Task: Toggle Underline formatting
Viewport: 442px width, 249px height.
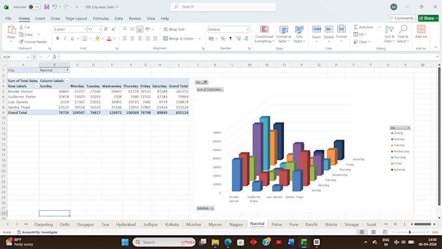Action: click(x=72, y=38)
